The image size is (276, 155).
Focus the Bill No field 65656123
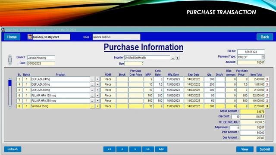coord(251,52)
